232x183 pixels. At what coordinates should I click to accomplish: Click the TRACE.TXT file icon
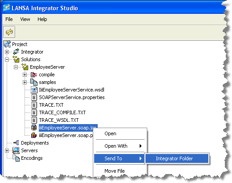34,105
